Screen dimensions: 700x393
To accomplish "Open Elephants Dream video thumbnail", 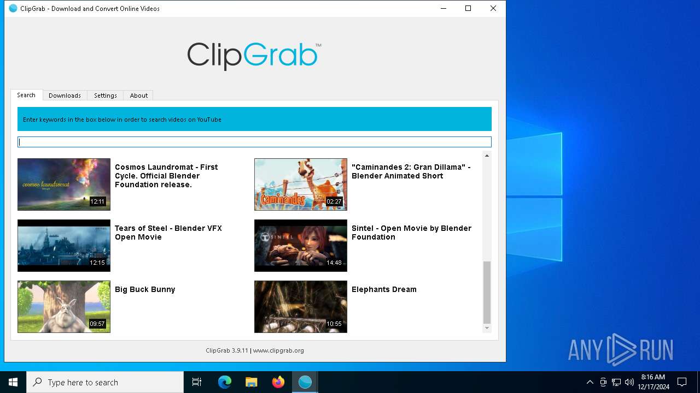I will (301, 307).
